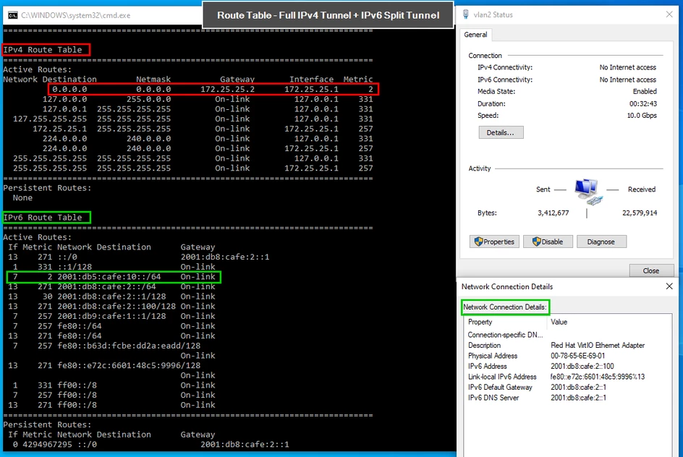Click the cmd.exe window title icon
The image size is (683, 457).
pos(12,15)
